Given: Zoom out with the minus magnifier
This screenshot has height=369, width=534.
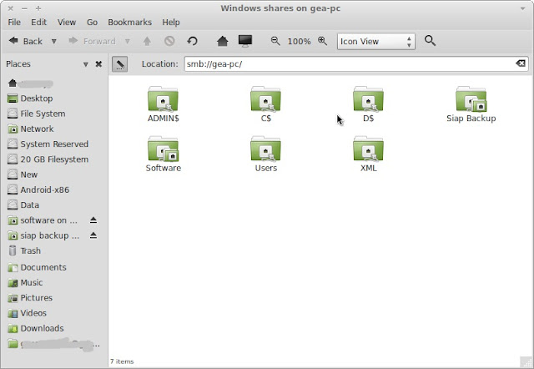Looking at the screenshot, I should tap(275, 41).
